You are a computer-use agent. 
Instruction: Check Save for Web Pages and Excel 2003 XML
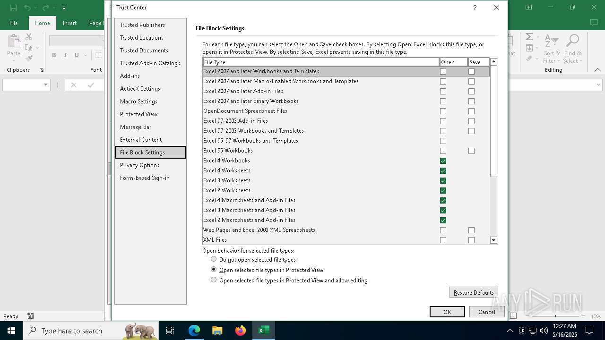point(471,230)
